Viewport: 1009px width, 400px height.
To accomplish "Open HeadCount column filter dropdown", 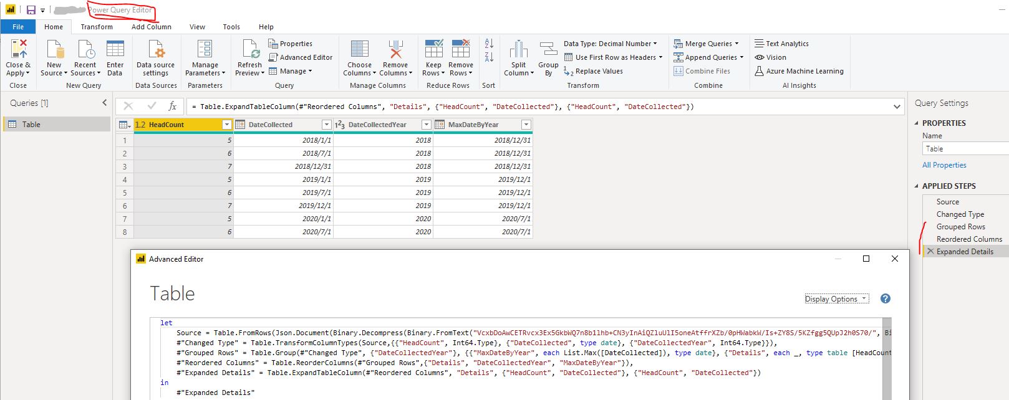I will (227, 125).
